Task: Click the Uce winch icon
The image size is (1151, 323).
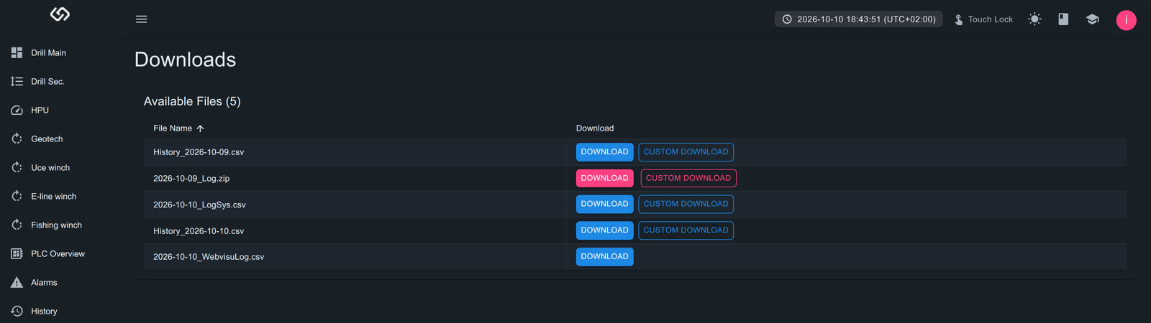Action: coord(17,167)
